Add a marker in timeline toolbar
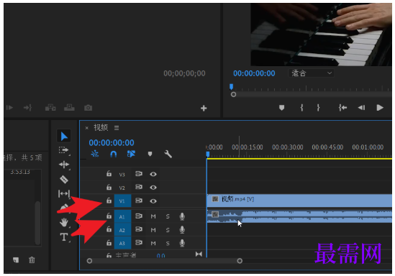 click(150, 154)
